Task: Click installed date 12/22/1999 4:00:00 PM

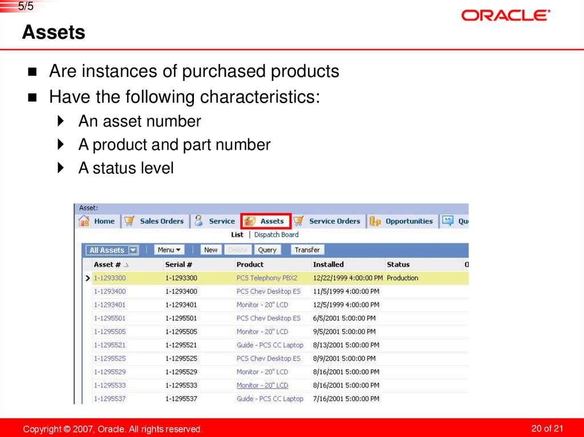Action: point(348,278)
